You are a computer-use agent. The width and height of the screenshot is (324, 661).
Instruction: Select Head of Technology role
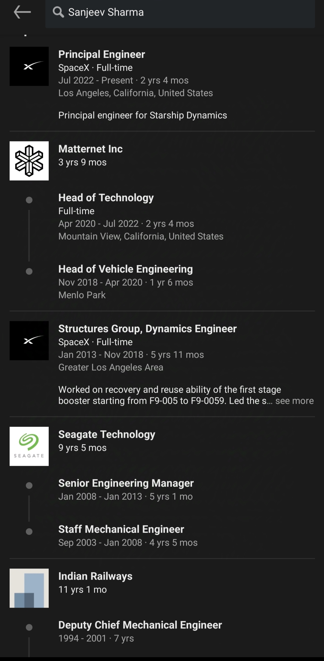point(106,198)
